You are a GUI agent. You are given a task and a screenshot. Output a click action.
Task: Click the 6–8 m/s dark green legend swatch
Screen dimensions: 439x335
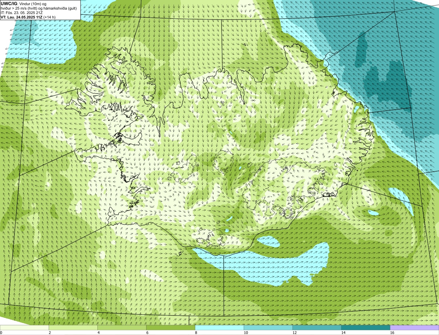click(x=171, y=328)
